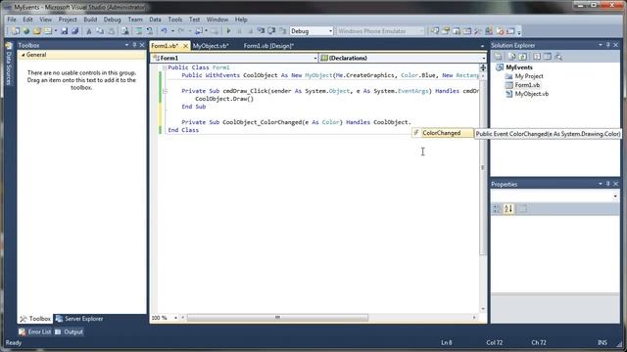The width and height of the screenshot is (627, 352).
Task: Click the New Project toolbar icon
Action: (16, 31)
